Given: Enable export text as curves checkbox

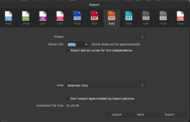Looking at the screenshot, I should coord(68,50).
